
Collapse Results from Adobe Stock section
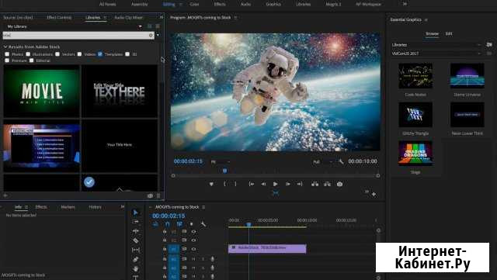click(5, 47)
